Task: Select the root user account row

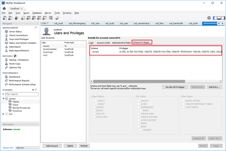Action: click(x=63, y=55)
